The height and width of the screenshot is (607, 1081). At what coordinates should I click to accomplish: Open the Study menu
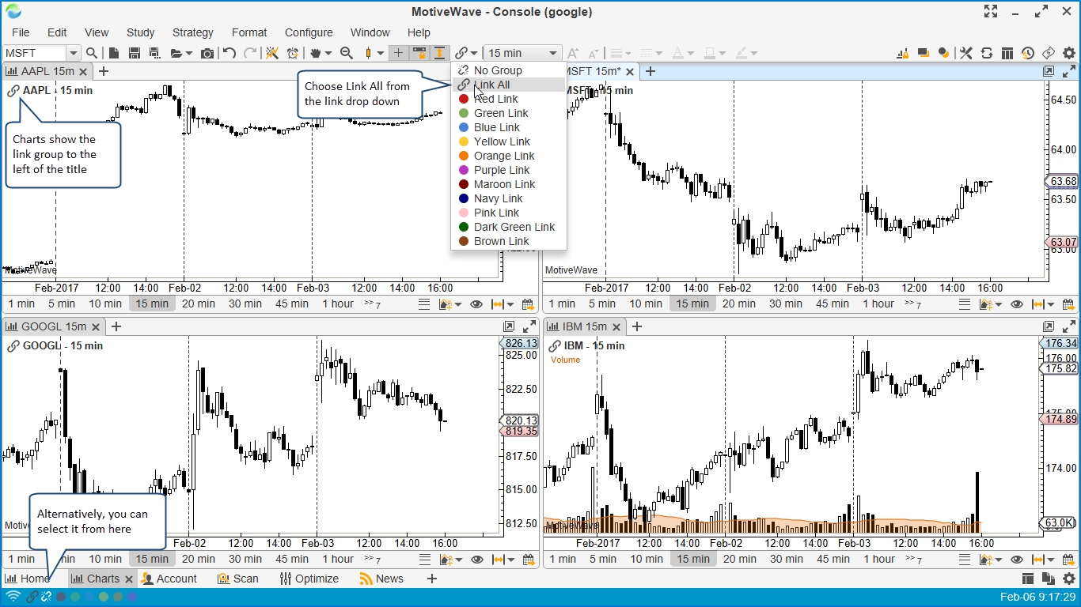[x=140, y=32]
